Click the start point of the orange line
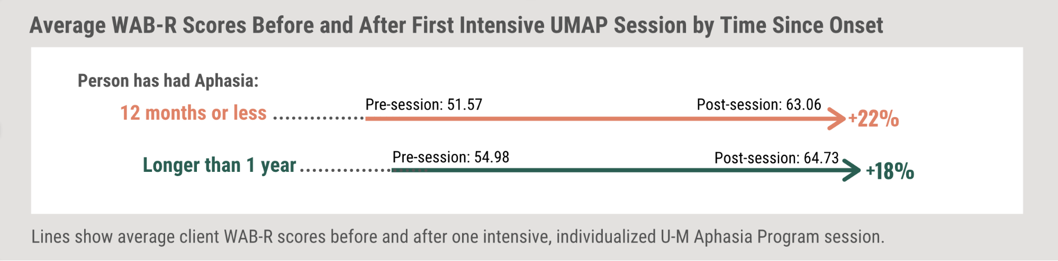 coord(367,119)
